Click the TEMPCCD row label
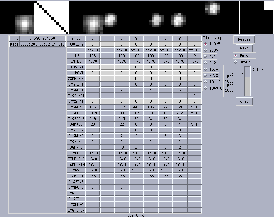Image resolution: width=274 pixels, height=217 pixels. pos(76,153)
